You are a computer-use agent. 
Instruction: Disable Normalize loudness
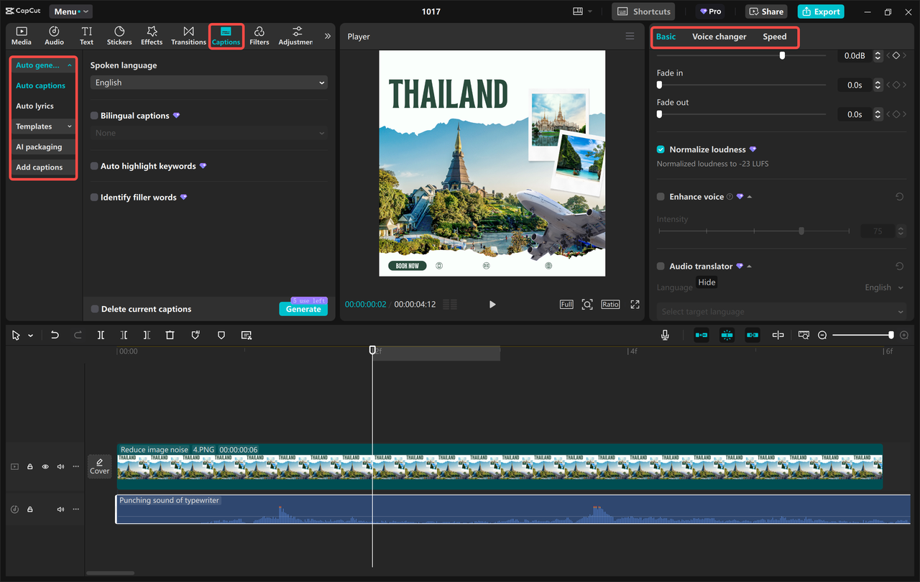pos(660,149)
